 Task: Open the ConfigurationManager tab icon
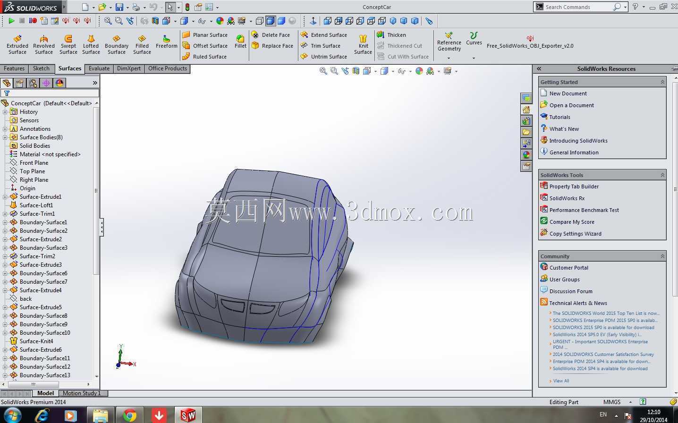(33, 83)
